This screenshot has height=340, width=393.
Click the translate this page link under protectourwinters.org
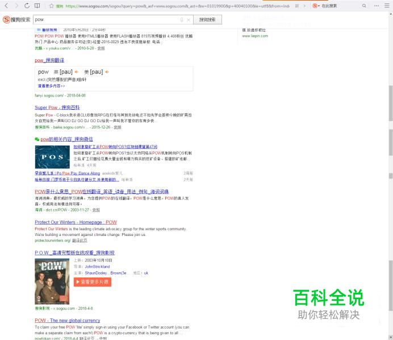[x=80, y=241]
